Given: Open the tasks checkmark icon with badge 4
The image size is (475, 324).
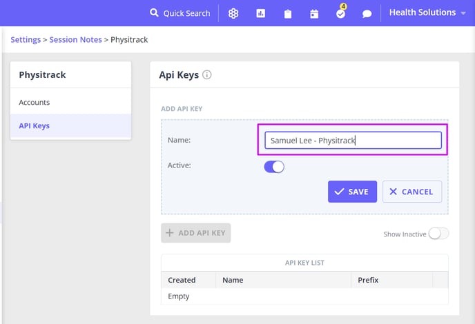Looking at the screenshot, I should click(341, 12).
